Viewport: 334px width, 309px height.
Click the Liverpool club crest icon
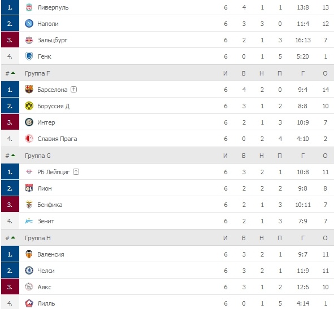(x=29, y=7)
